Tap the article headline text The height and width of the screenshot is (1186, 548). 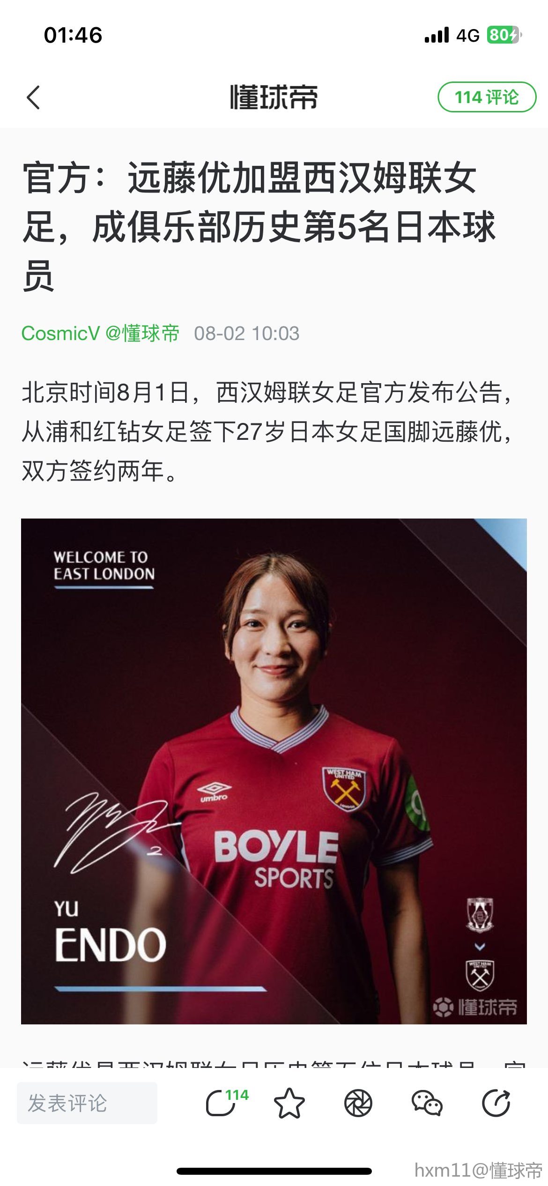(259, 227)
